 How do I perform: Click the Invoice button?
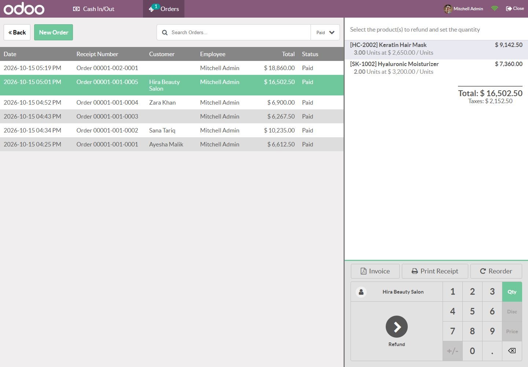pos(375,271)
